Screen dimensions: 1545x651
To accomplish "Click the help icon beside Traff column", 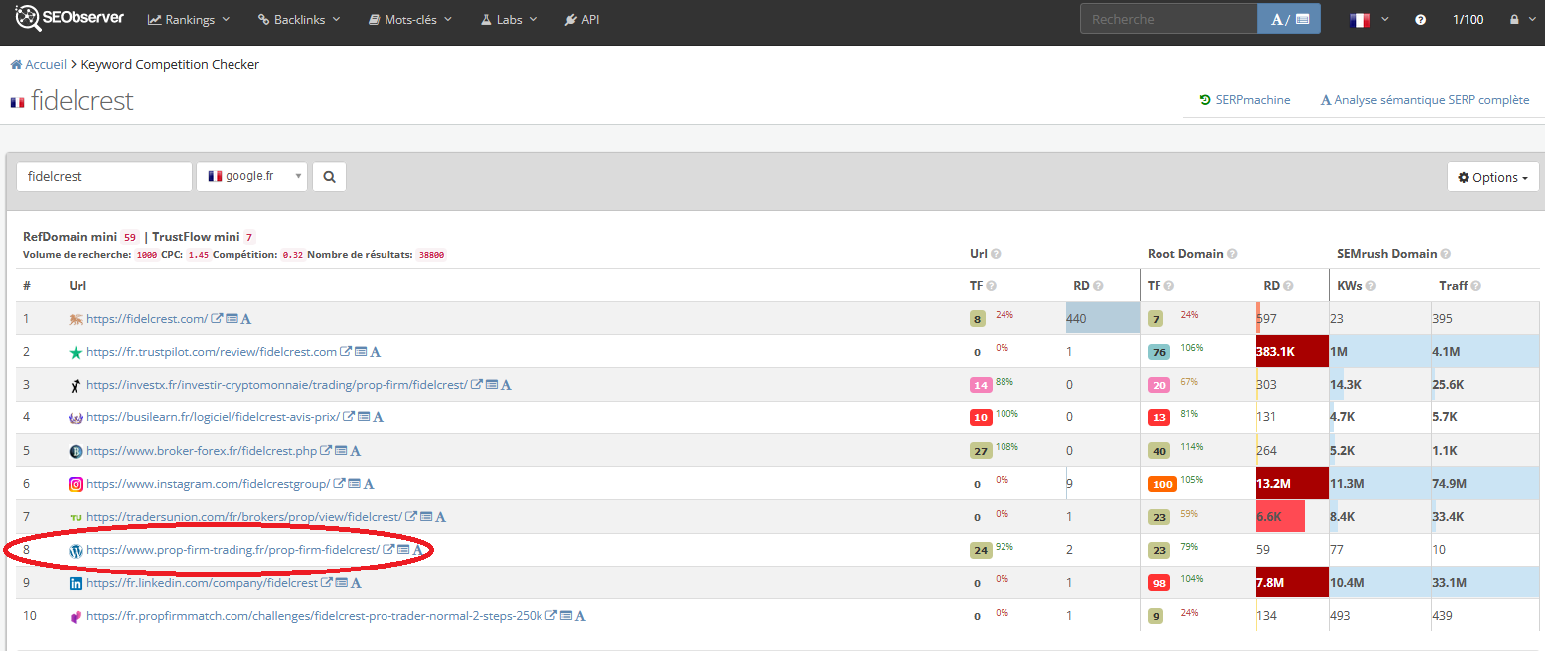I will pyautogui.click(x=1475, y=286).
